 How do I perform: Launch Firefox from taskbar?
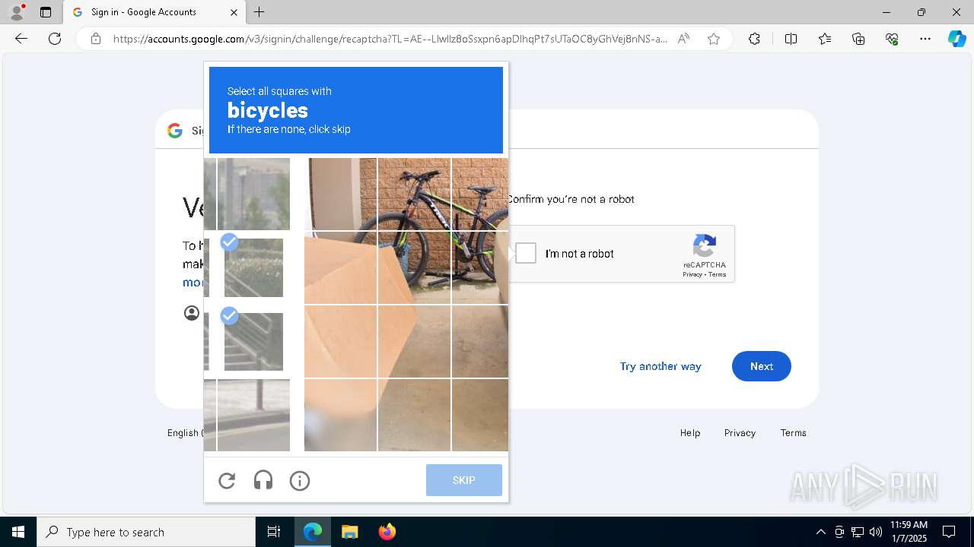pos(387,532)
